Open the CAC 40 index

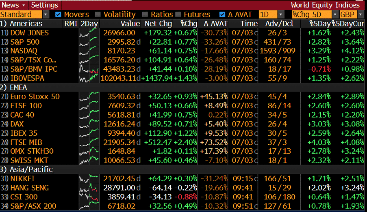coord(22,115)
